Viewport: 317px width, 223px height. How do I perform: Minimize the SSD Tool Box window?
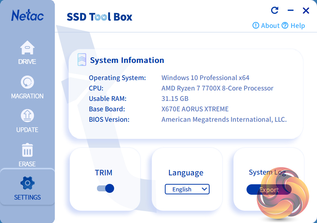coord(291,11)
